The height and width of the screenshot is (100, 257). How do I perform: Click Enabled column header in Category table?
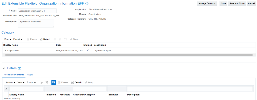click(x=88, y=45)
